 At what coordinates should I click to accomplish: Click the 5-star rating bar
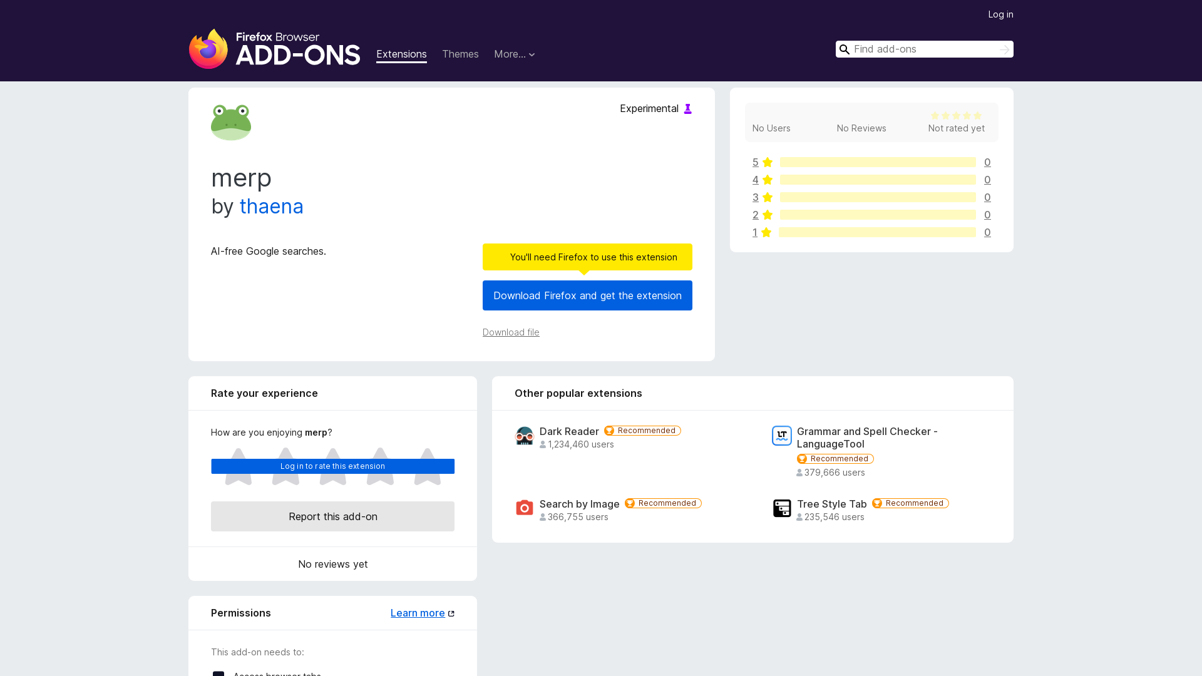click(x=878, y=162)
